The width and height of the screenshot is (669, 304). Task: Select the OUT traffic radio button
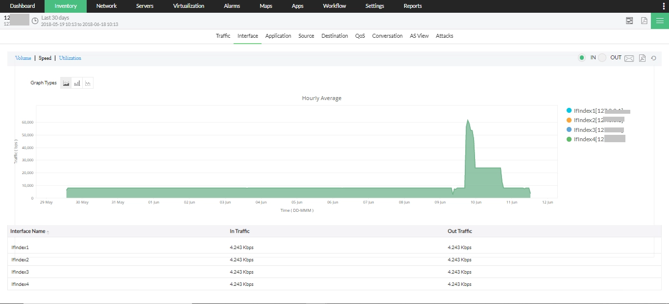point(602,58)
